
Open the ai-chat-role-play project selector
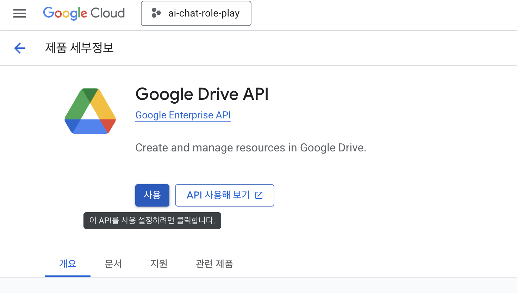(196, 13)
